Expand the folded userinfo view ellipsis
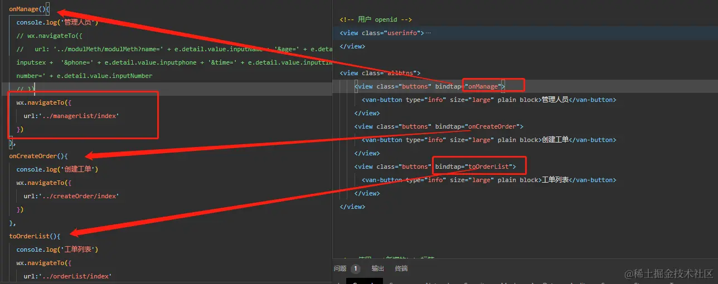Viewport: 718px width, 284px height. point(428,33)
